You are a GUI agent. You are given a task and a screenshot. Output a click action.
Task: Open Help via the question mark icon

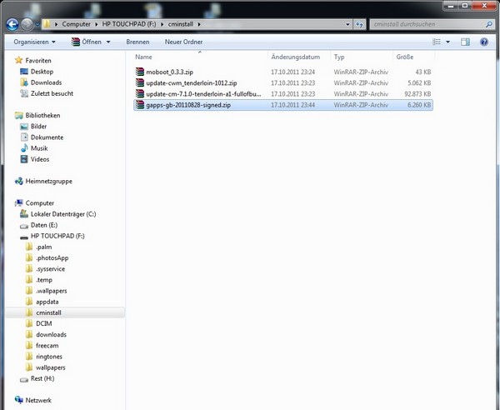click(483, 42)
